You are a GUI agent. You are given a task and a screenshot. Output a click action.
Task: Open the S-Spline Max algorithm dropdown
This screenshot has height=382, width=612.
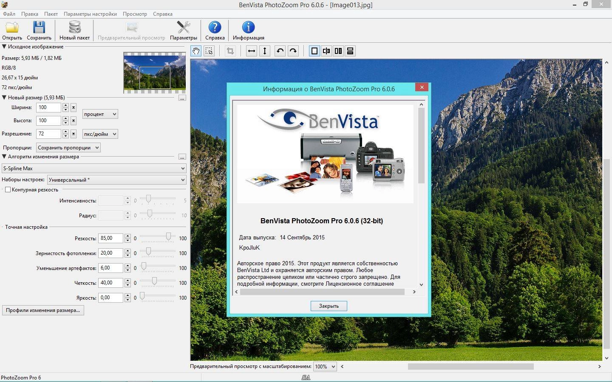click(94, 169)
